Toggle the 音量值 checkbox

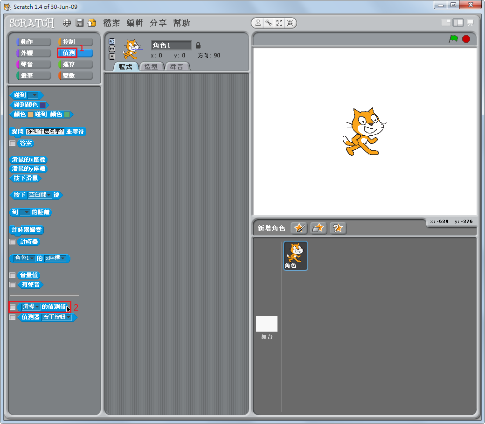(13, 275)
